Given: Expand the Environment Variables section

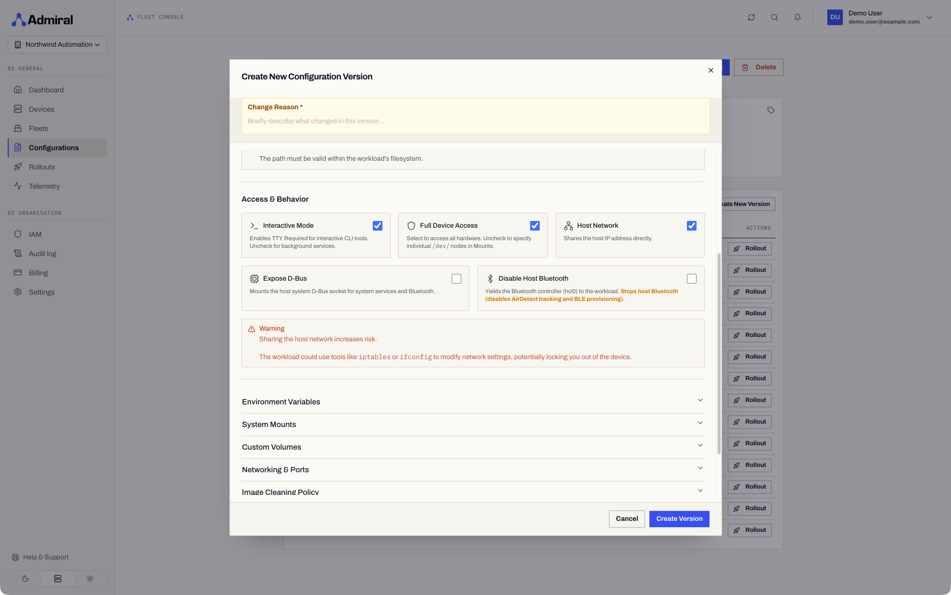Looking at the screenshot, I should [473, 402].
